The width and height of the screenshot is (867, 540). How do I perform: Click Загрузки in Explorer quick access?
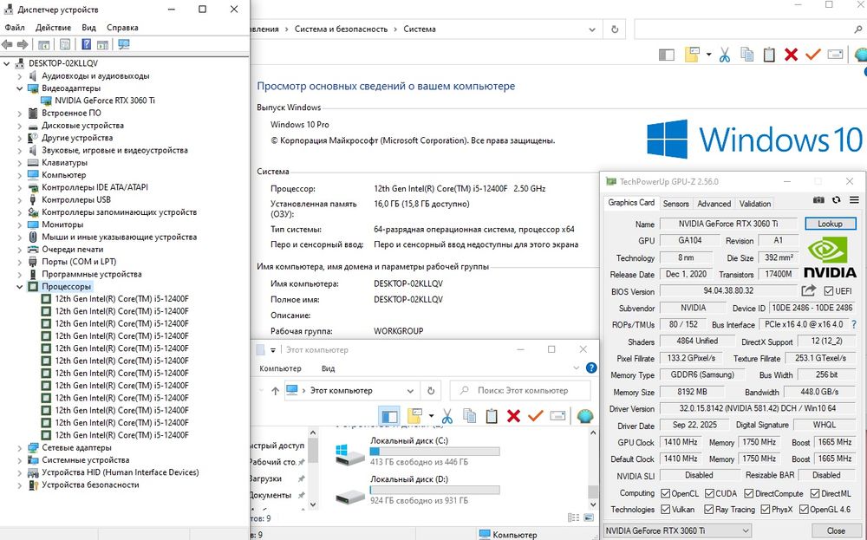tap(265, 478)
